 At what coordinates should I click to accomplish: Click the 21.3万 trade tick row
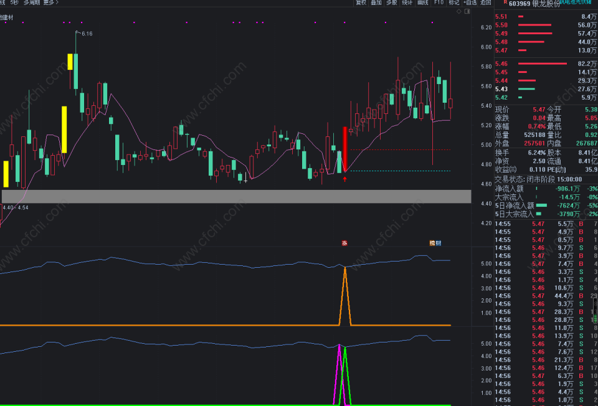pos(546,360)
